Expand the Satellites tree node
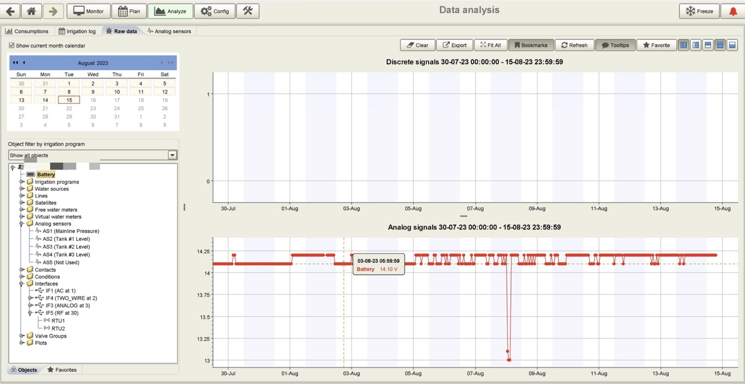Viewport: 745px width, 384px height. (x=22, y=203)
